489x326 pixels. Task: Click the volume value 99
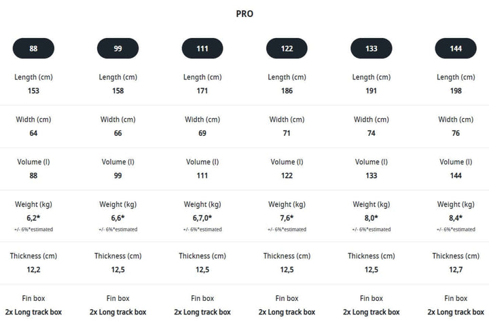pyautogui.click(x=118, y=175)
